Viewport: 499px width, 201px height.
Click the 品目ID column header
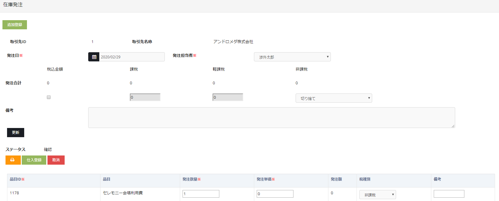pyautogui.click(x=17, y=179)
